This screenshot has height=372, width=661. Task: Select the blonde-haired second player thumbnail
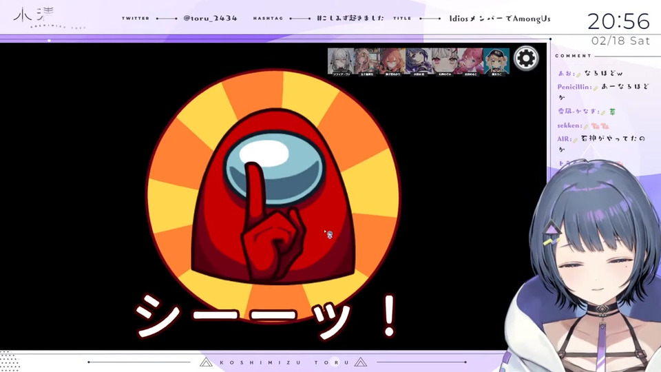tap(367, 61)
